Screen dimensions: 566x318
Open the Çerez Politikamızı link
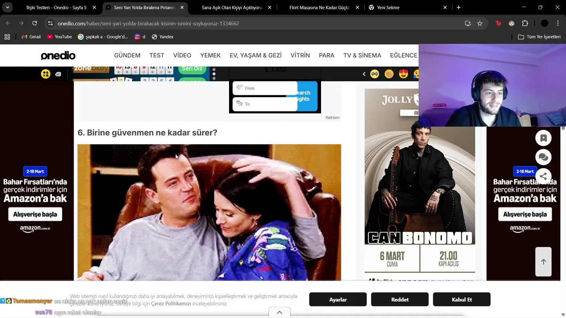coord(171,304)
